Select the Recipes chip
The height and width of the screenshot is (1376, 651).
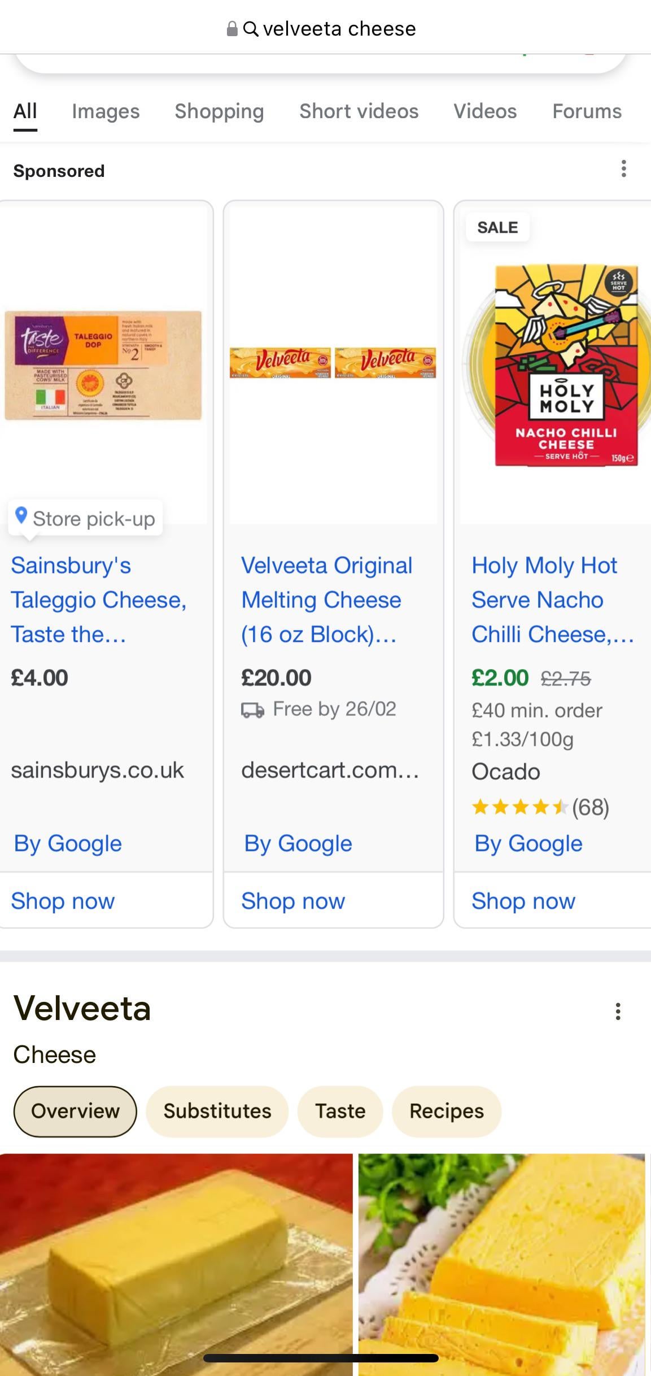(446, 1111)
